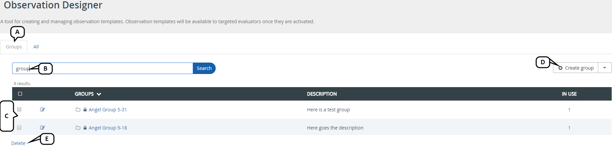Open the Angel Group 5-31 link
This screenshot has height=147, width=612.
pos(108,110)
